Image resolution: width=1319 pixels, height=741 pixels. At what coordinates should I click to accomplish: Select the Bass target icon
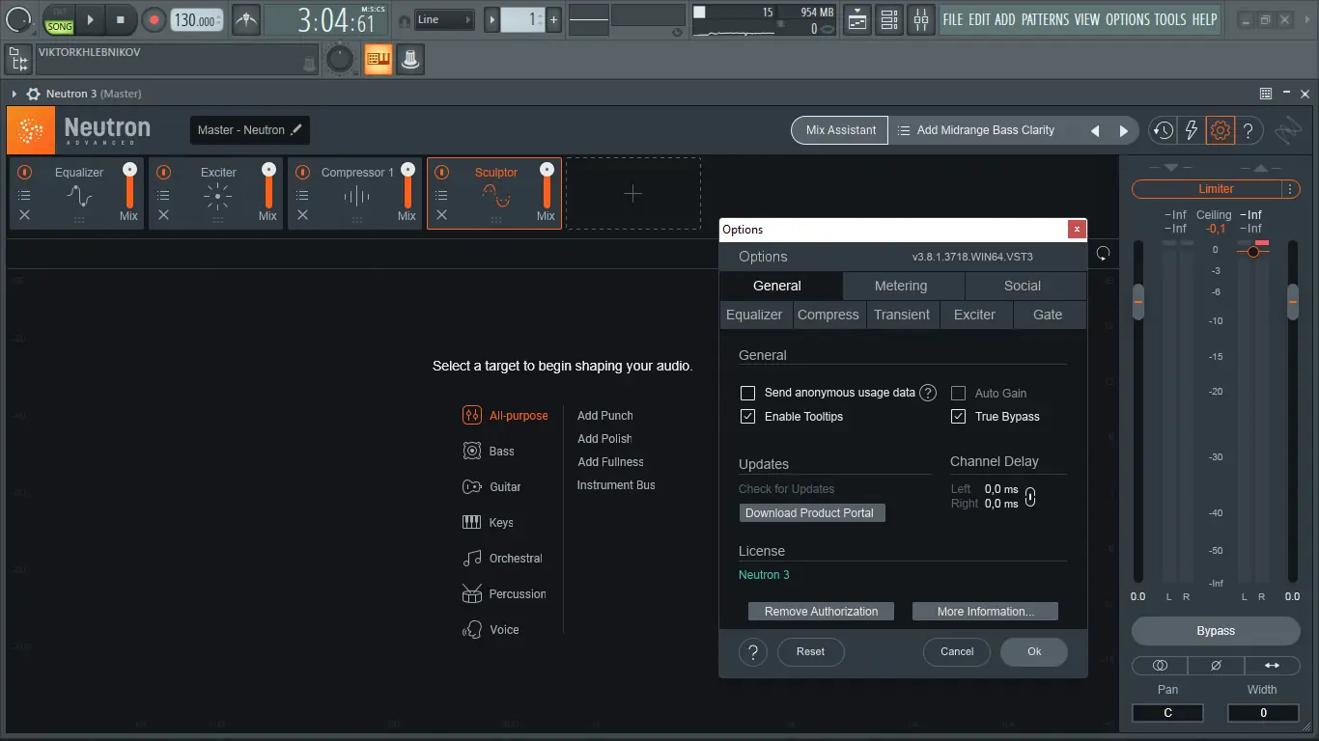click(x=471, y=451)
